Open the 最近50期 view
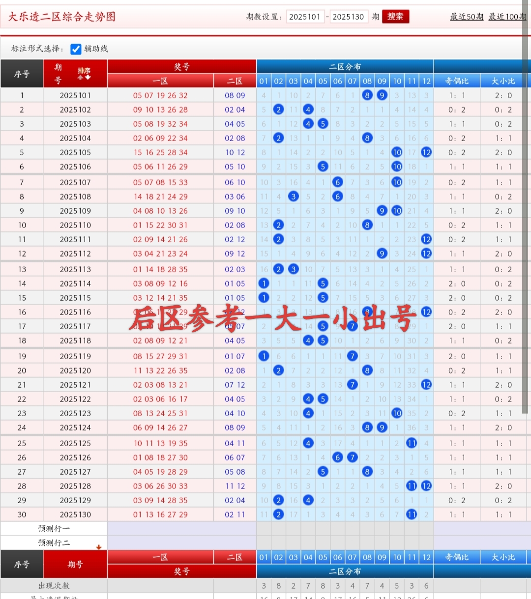The image size is (531, 599). 467,16
